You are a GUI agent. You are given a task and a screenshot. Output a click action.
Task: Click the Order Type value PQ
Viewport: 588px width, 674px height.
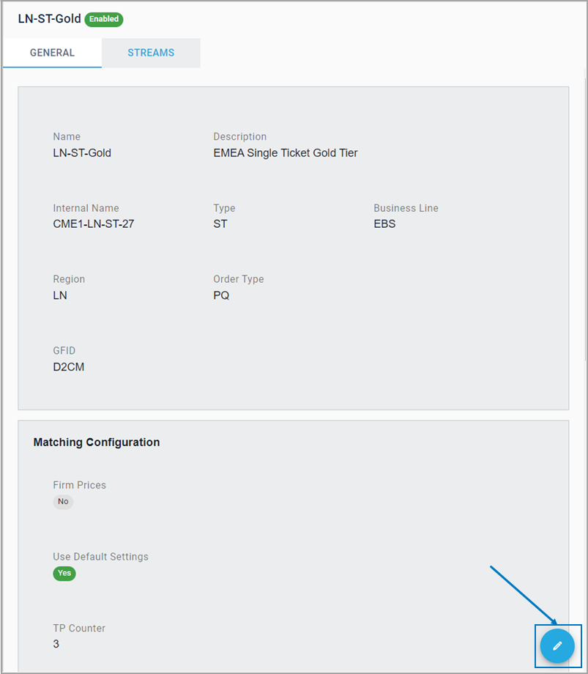click(x=221, y=295)
